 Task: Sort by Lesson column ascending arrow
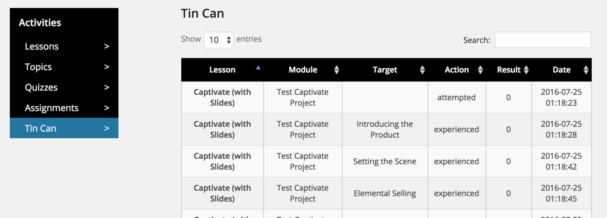[x=259, y=68]
